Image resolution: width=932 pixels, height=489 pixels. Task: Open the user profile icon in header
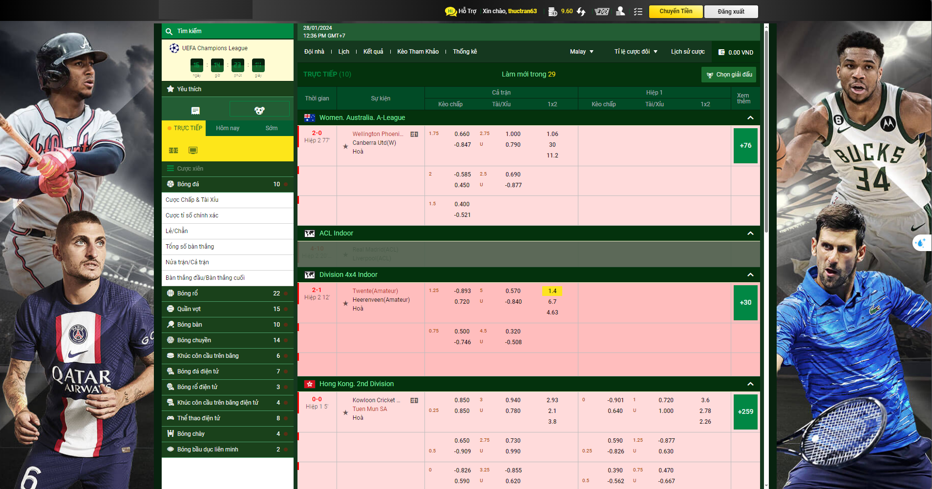pyautogui.click(x=620, y=11)
